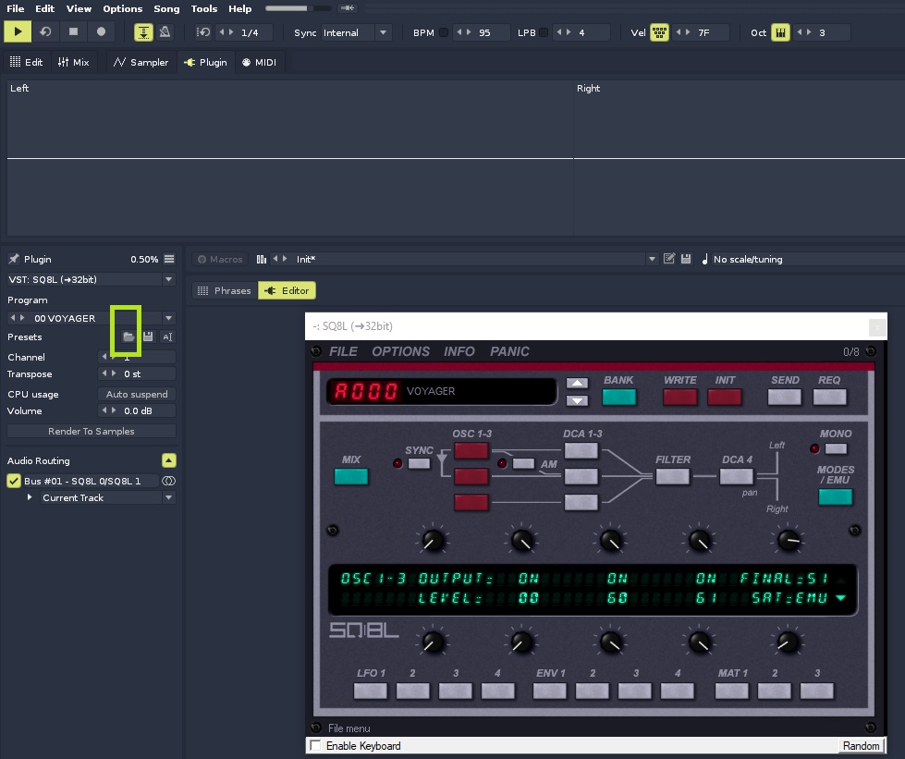The height and width of the screenshot is (759, 905).
Task: Start song playback with the Play button
Action: pos(18,31)
